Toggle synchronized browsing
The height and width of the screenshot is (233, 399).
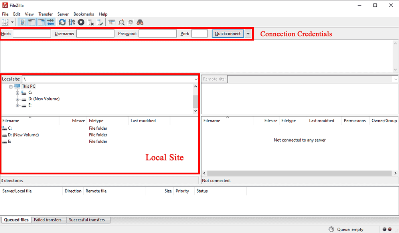(131, 22)
